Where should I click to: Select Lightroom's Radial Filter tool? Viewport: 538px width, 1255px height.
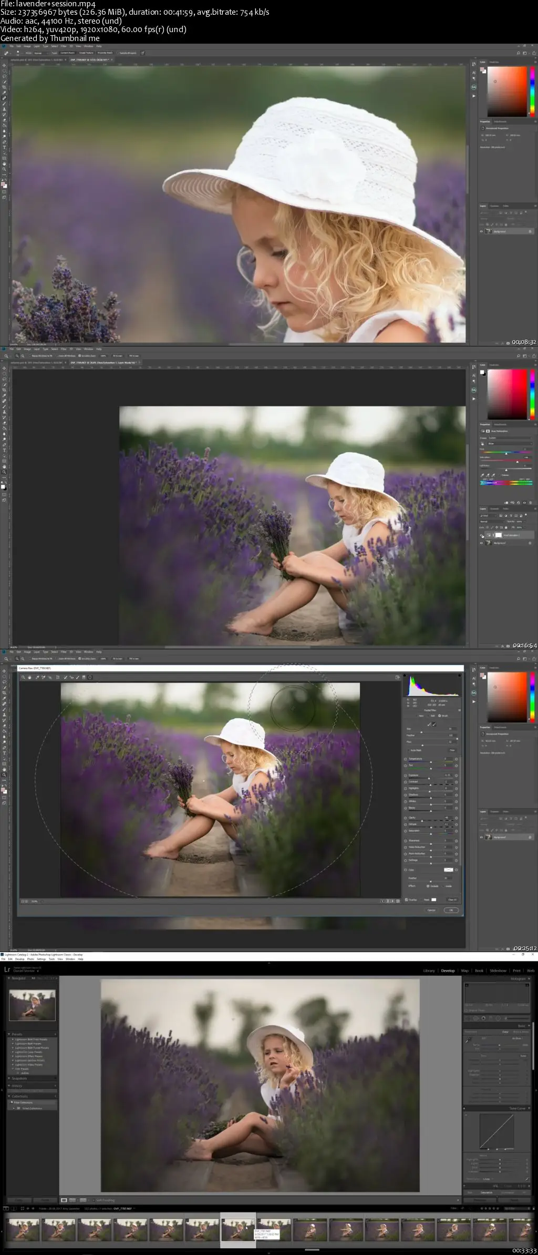(x=498, y=1018)
